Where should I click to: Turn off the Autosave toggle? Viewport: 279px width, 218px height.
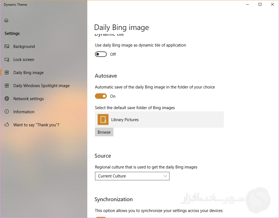(101, 96)
